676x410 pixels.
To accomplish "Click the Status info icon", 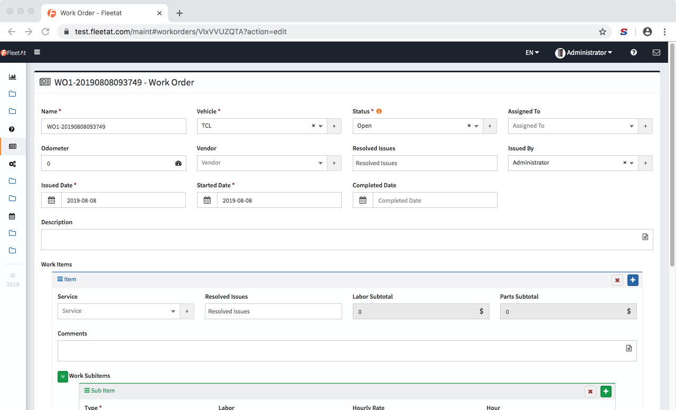I will tap(379, 111).
